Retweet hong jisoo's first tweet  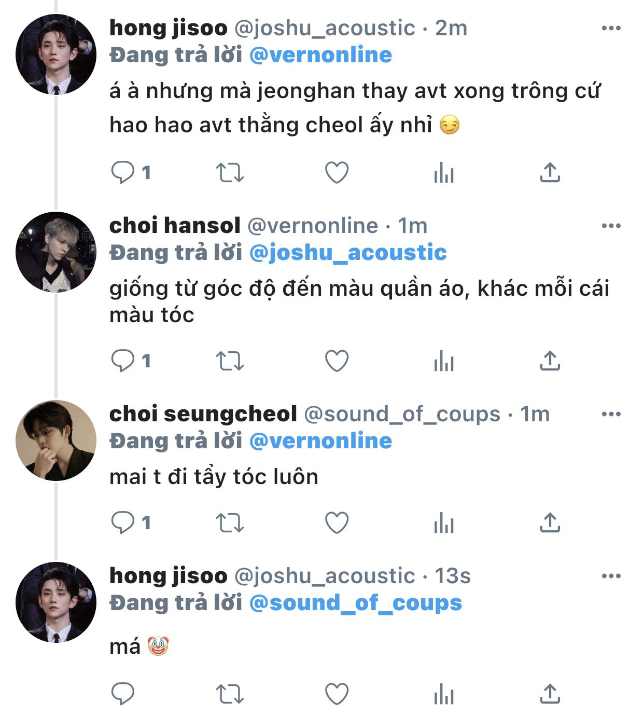(x=230, y=172)
